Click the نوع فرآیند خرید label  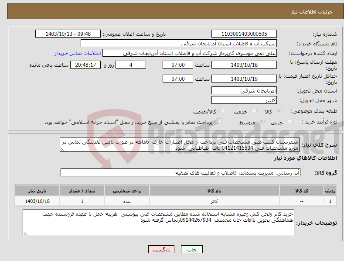[319, 122]
